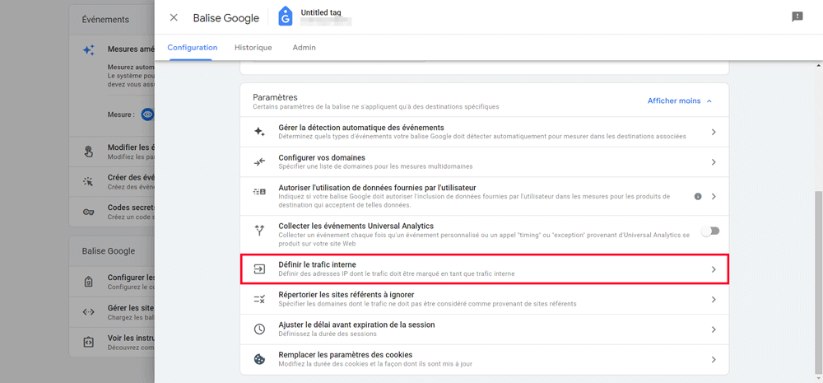The width and height of the screenshot is (823, 383).
Task: Switch to the Configuration tab
Action: [x=192, y=47]
